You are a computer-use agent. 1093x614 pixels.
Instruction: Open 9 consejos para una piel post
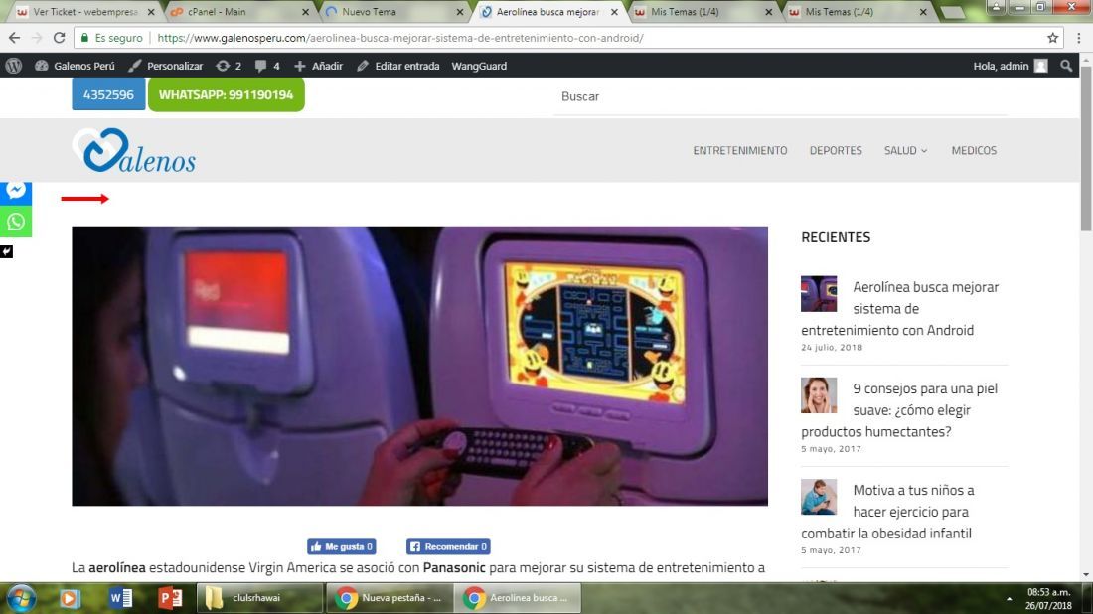tap(899, 409)
